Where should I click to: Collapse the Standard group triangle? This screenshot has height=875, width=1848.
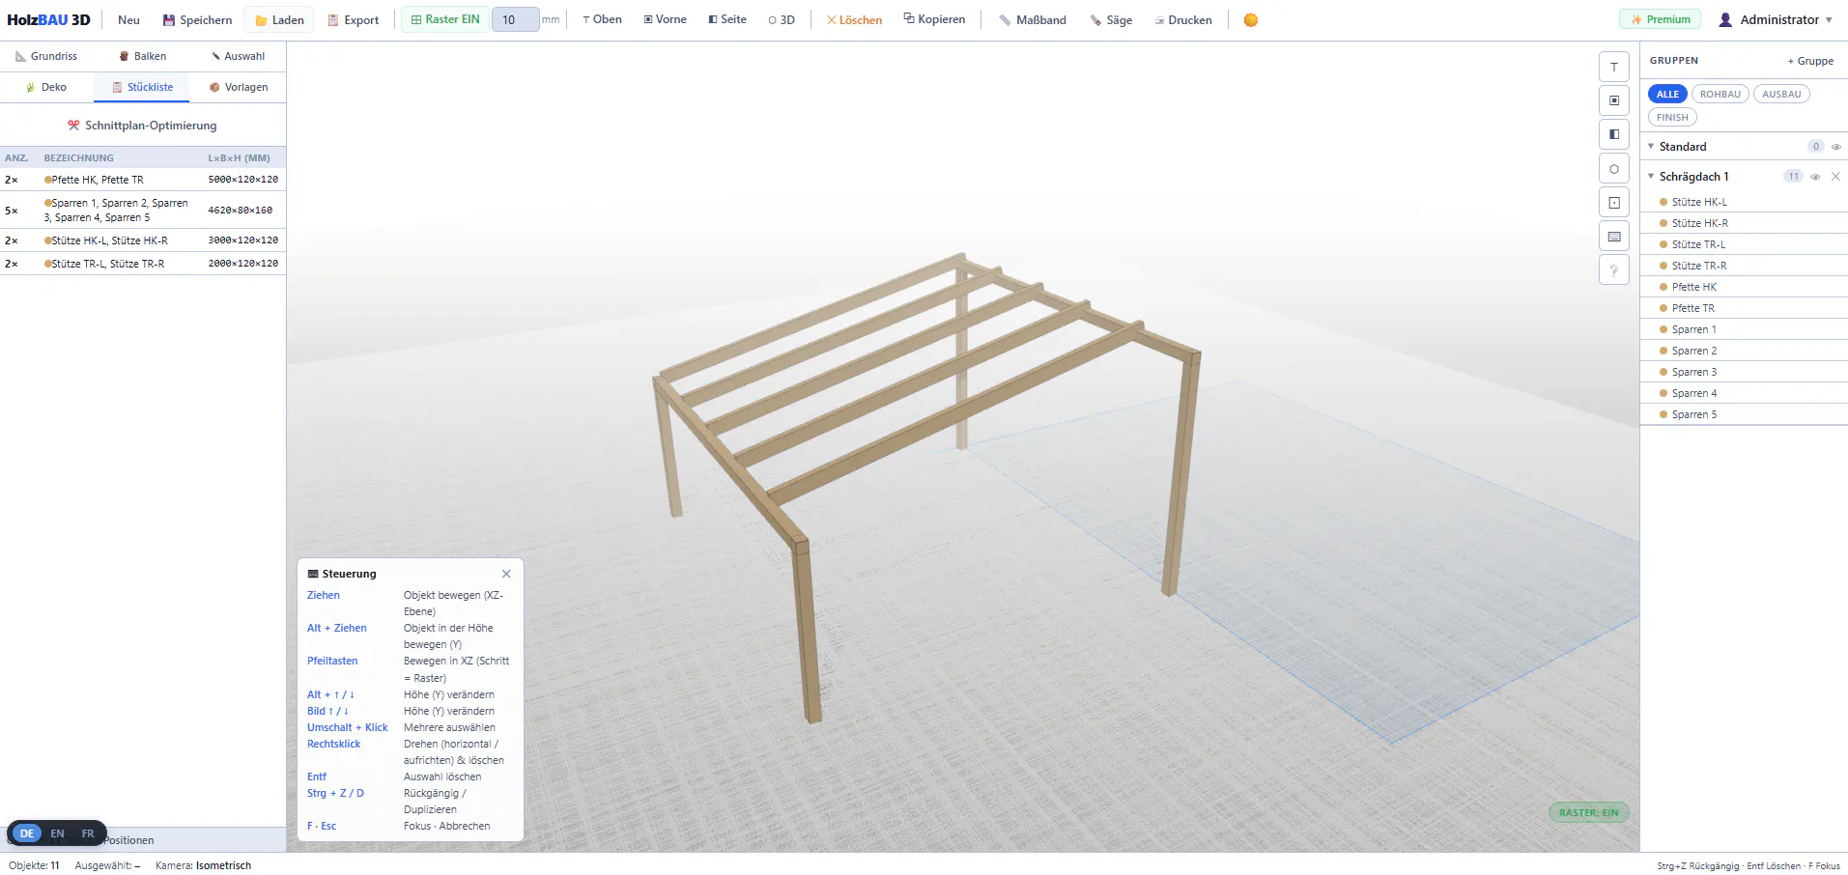point(1651,147)
